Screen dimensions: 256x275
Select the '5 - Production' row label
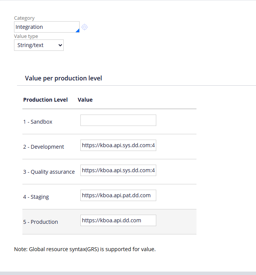pyautogui.click(x=41, y=222)
